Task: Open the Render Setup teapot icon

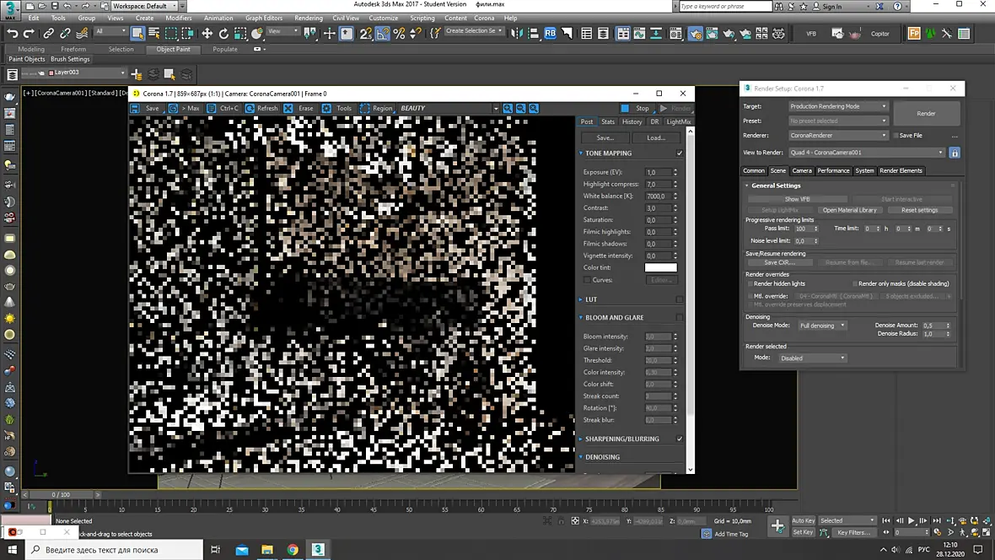Action: point(696,33)
